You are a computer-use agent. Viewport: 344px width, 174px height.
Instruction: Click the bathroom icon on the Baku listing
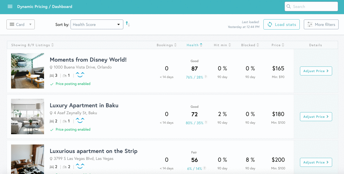pyautogui.click(x=65, y=121)
